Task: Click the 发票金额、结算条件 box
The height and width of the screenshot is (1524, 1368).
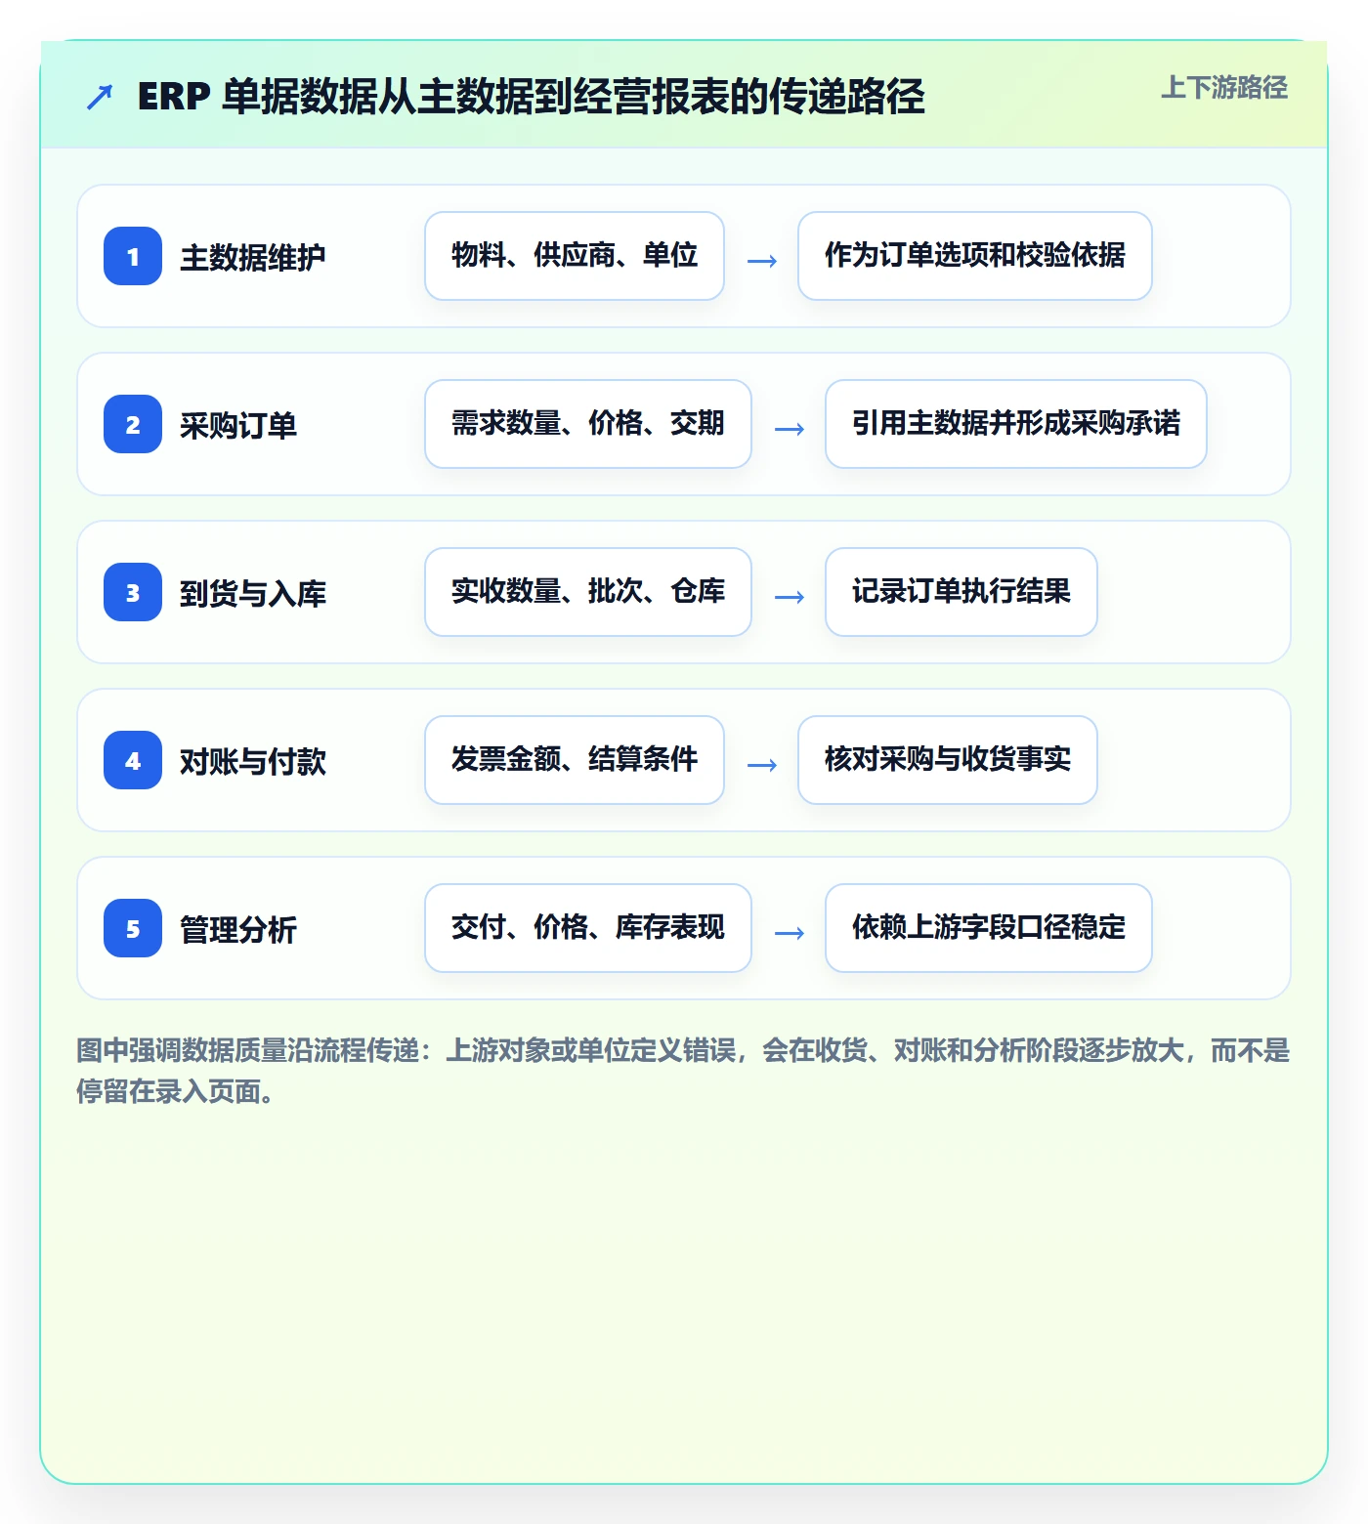Action: 575,760
